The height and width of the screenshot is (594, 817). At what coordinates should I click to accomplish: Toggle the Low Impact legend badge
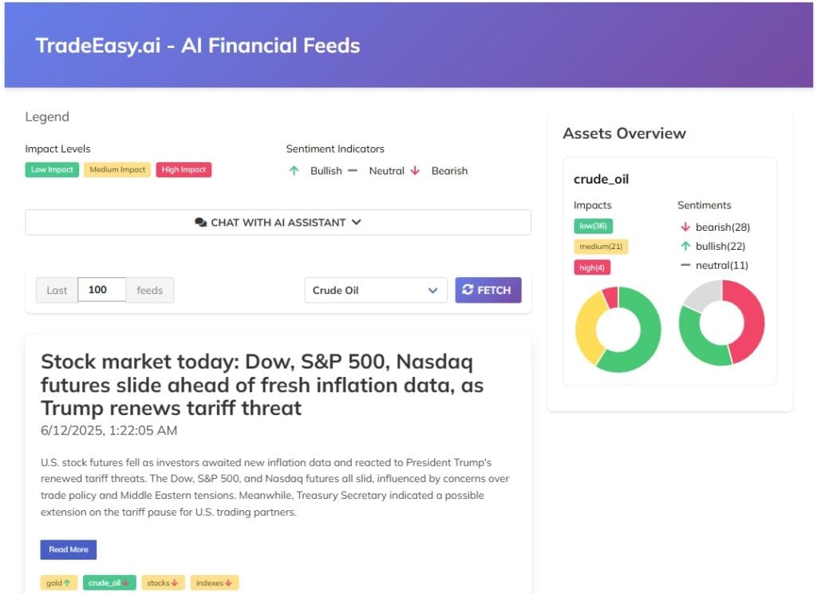51,169
